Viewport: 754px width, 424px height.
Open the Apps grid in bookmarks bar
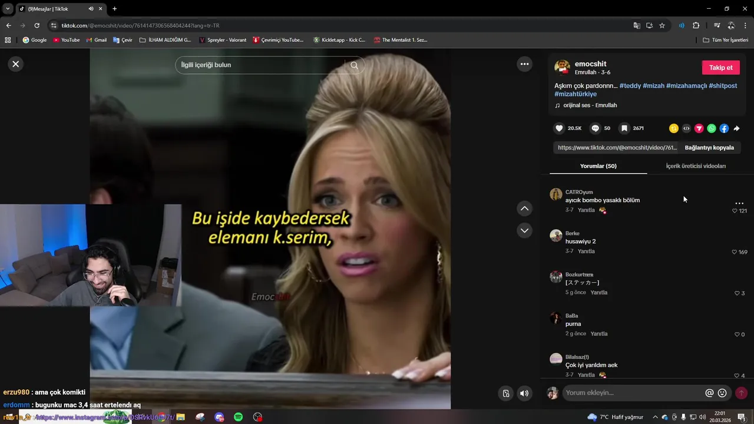(x=8, y=40)
